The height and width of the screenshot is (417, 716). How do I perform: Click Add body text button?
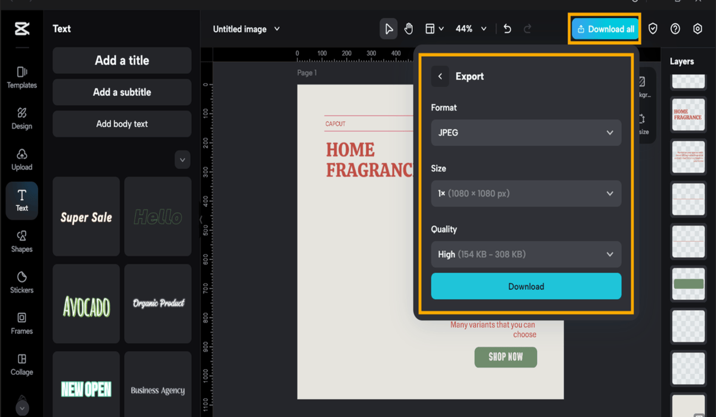coord(122,124)
